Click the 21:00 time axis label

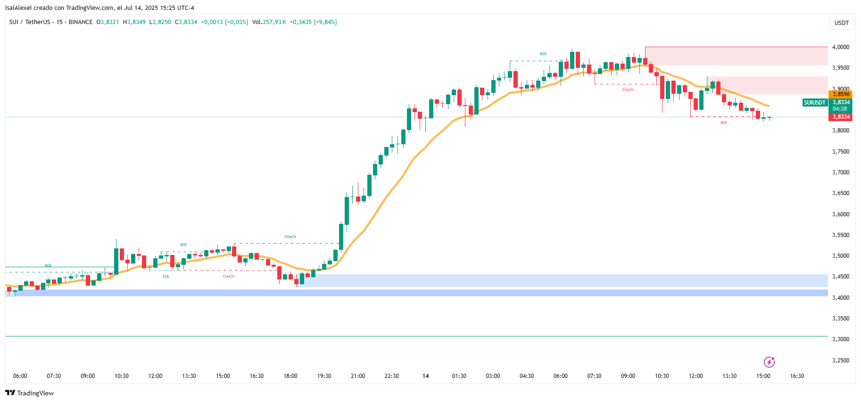coord(358,376)
